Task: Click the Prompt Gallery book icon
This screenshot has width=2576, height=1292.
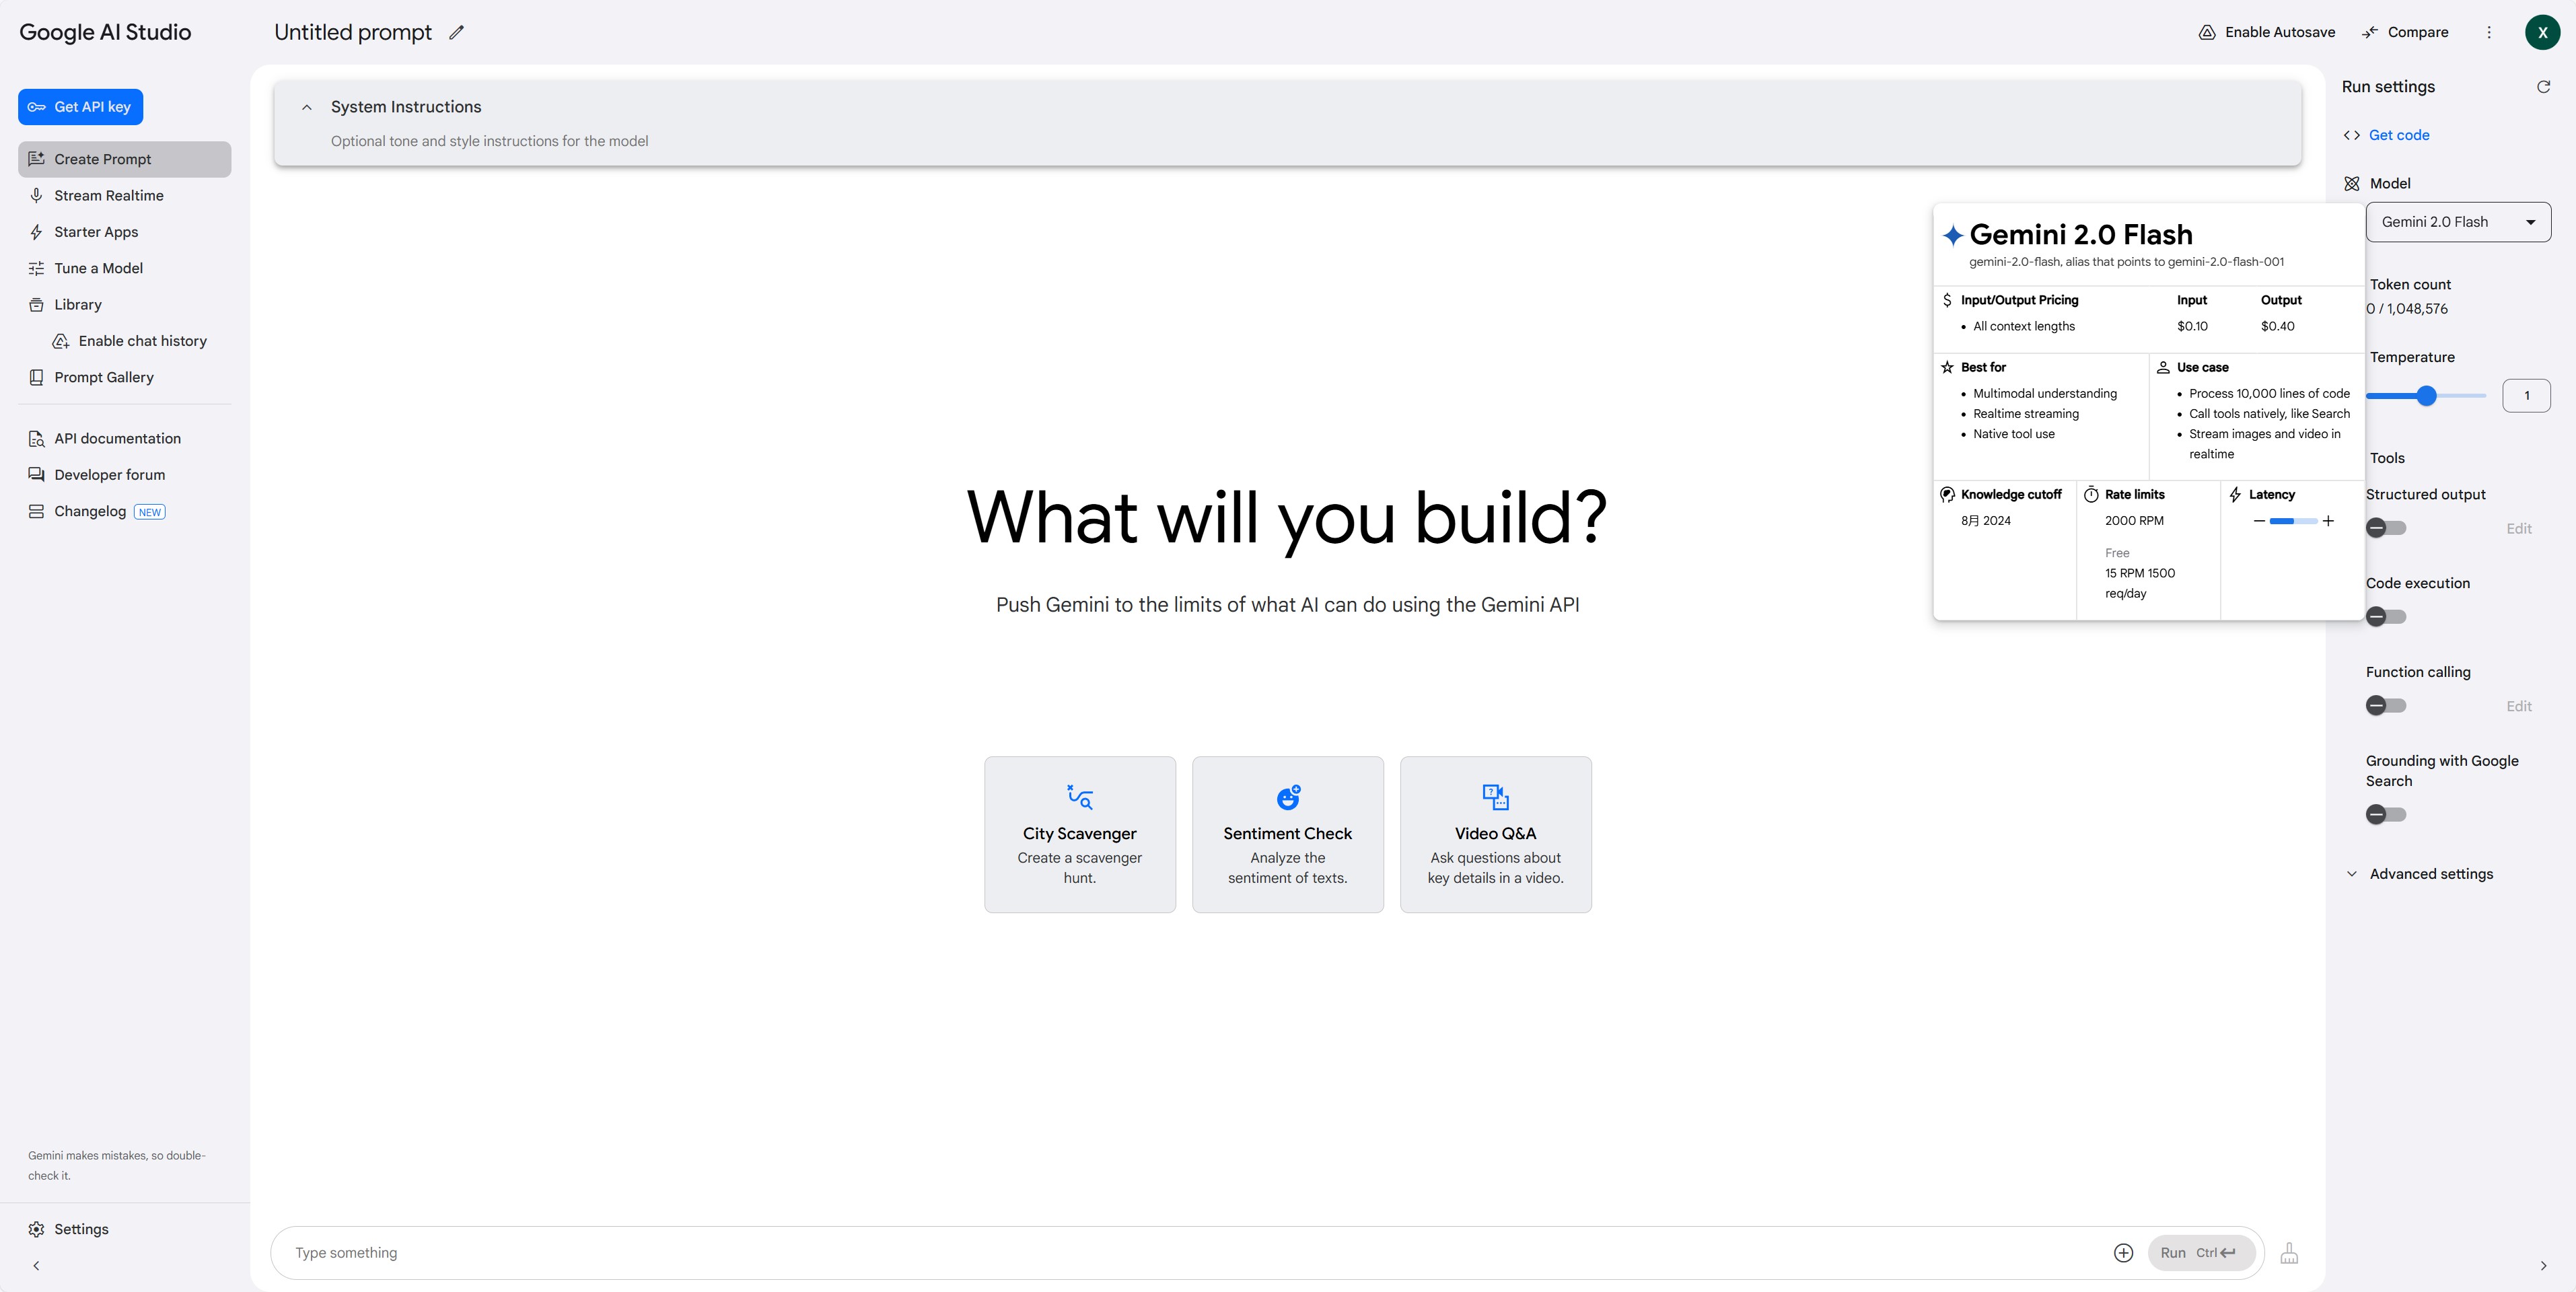Action: coord(36,377)
